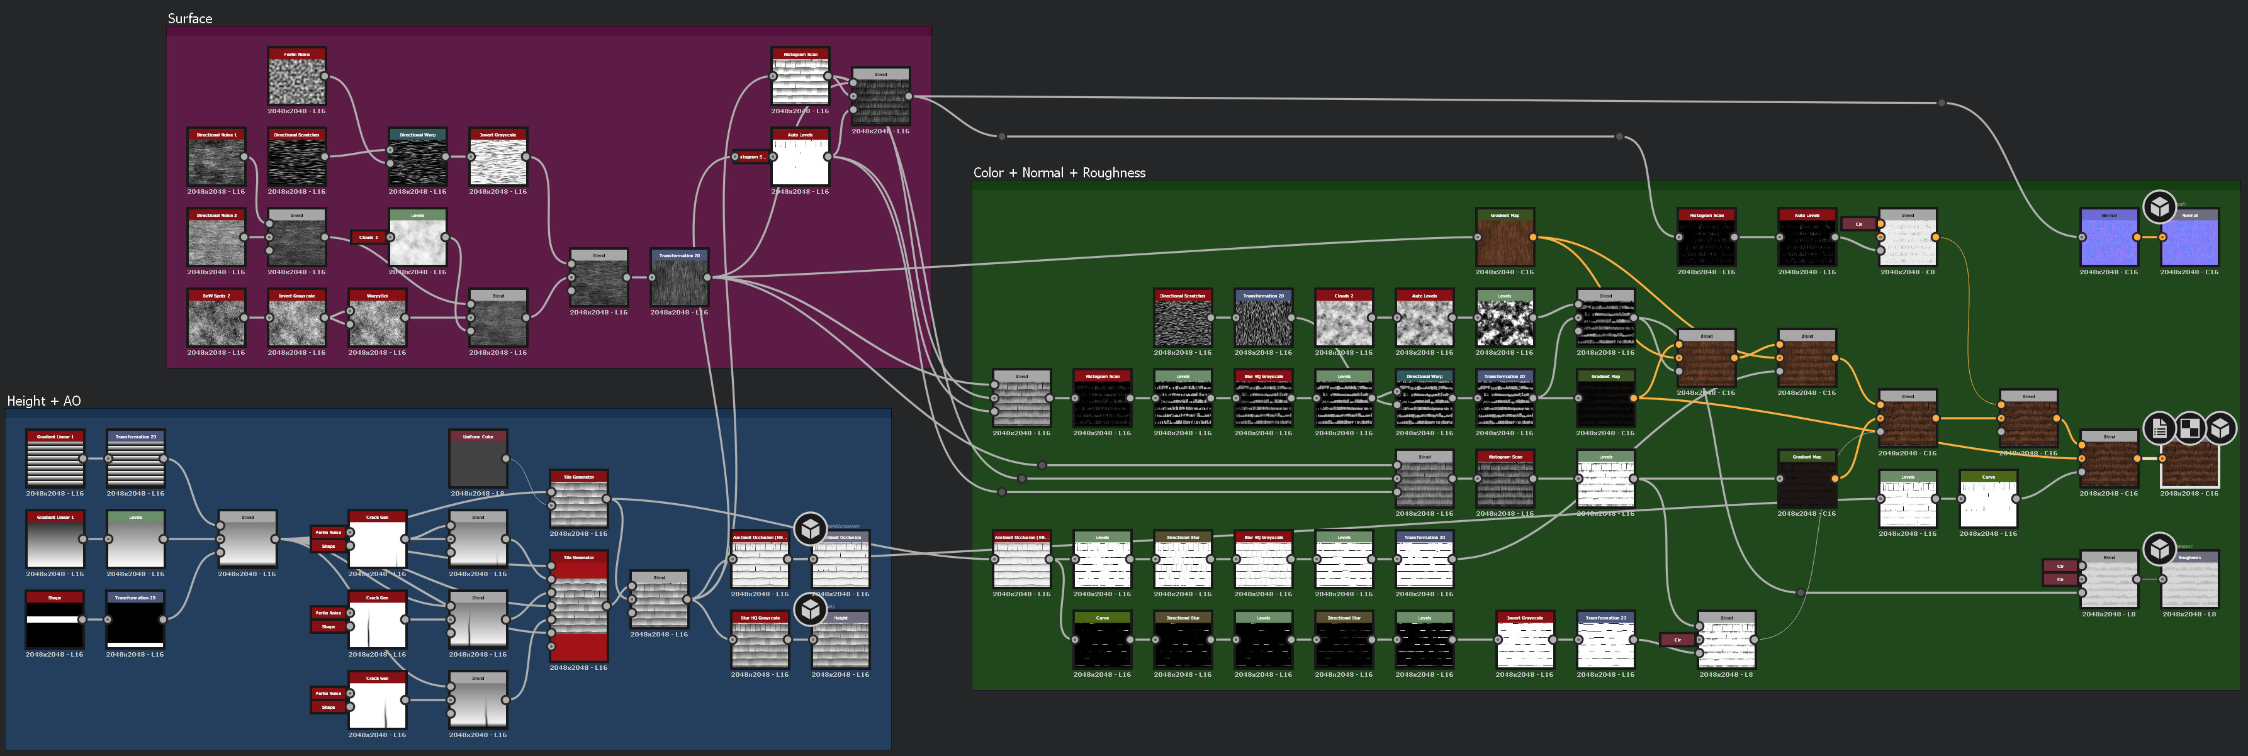2248x756 pixels.
Task: Select the Height output node
Action: pos(840,640)
